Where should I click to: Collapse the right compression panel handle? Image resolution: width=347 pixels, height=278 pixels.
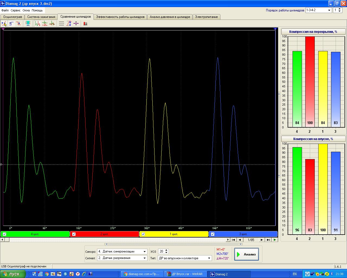[279, 135]
